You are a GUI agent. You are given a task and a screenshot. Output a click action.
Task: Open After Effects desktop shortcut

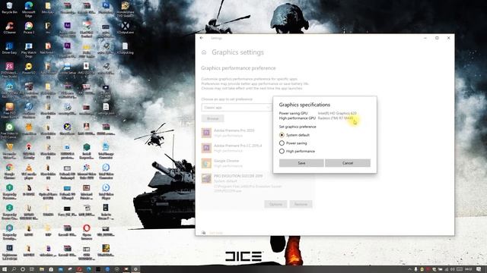point(67,30)
